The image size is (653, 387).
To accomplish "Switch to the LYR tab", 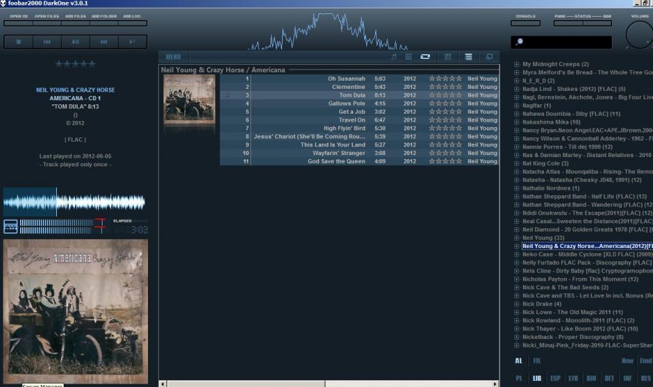I will 573,378.
